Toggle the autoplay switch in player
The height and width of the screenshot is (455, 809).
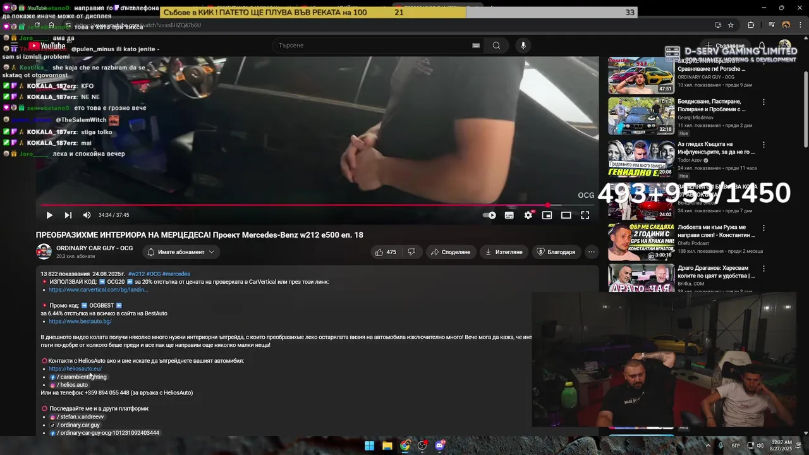click(489, 215)
